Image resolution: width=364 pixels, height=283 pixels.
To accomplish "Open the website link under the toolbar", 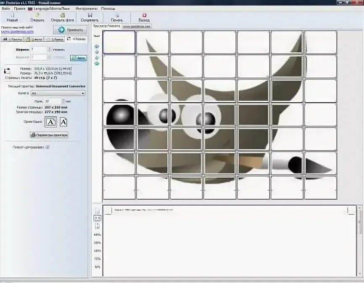I will [17, 32].
